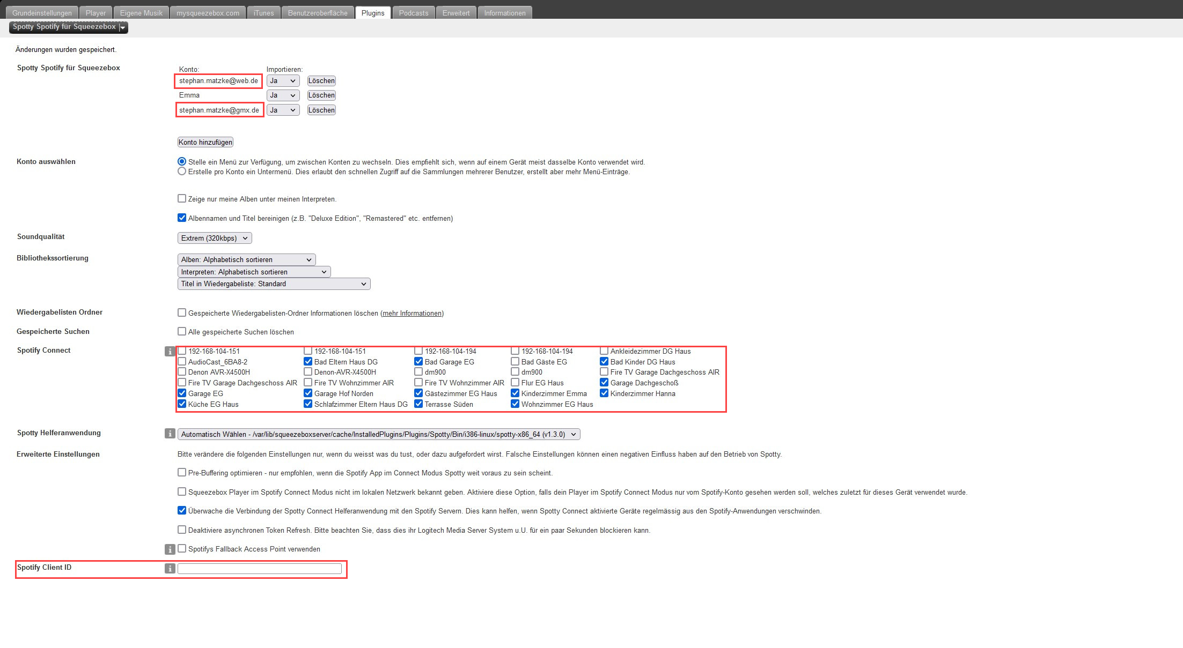
Task: Click the Spotify Client ID input field
Action: 260,569
